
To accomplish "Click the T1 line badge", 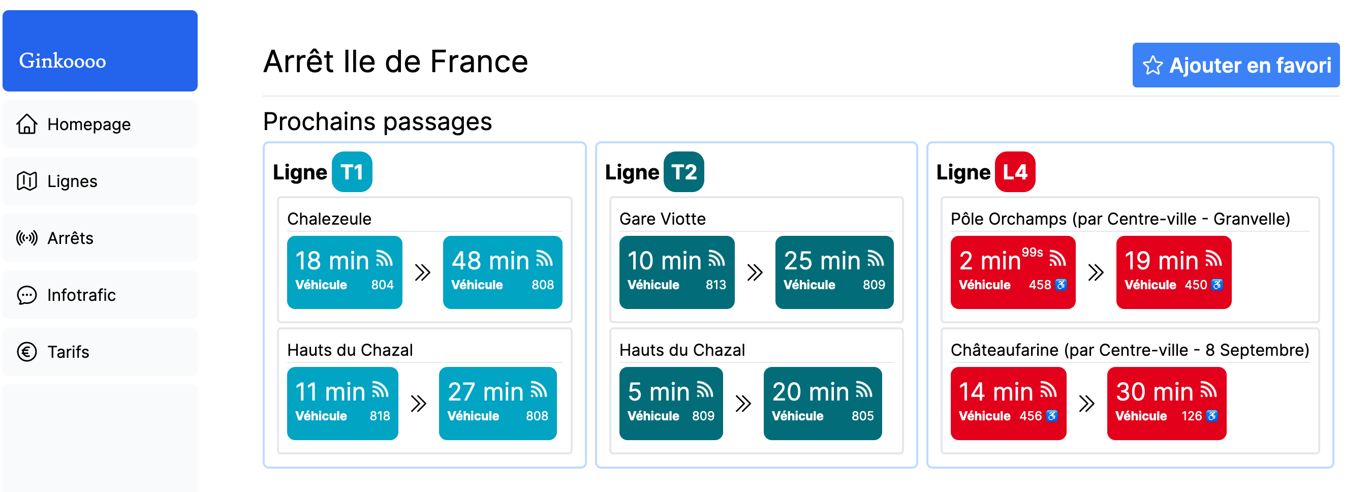I will 353,171.
